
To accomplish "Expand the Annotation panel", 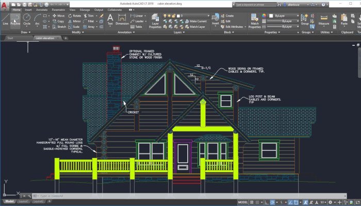I will (126, 32).
